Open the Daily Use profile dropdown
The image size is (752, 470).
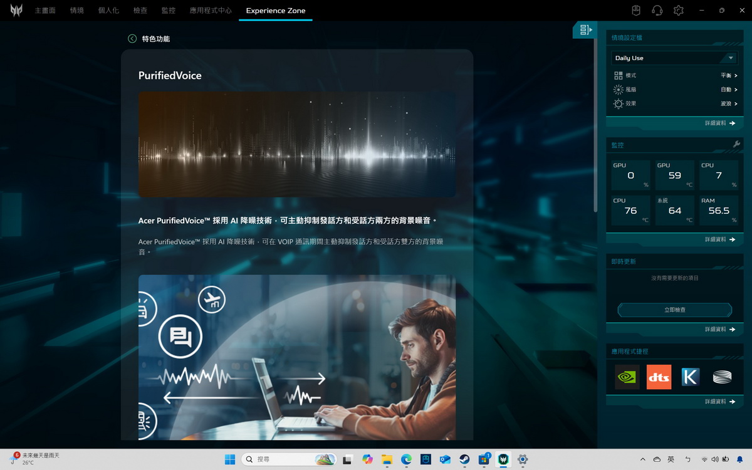click(x=674, y=58)
